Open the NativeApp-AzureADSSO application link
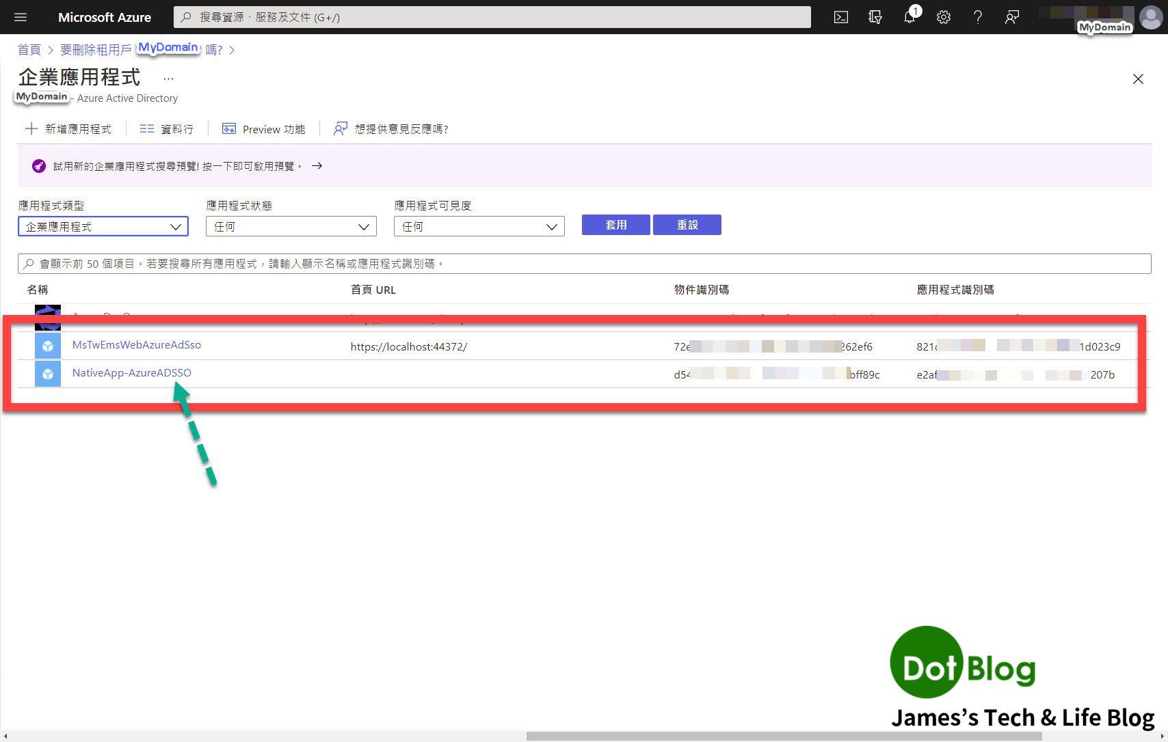The width and height of the screenshot is (1168, 742). [132, 373]
